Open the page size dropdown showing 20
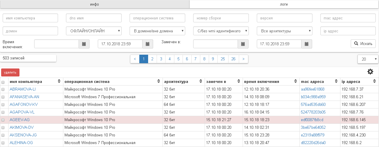The width and height of the screenshot is (379, 147). click(x=368, y=59)
